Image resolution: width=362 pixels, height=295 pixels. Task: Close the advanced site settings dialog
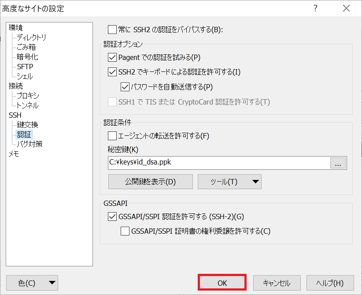point(346,8)
